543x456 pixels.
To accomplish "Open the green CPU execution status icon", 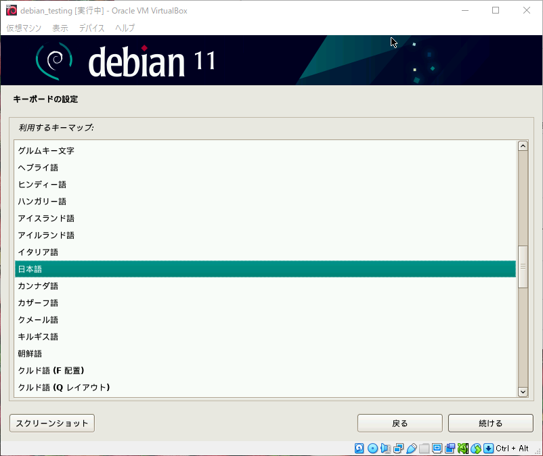I will 463,449.
